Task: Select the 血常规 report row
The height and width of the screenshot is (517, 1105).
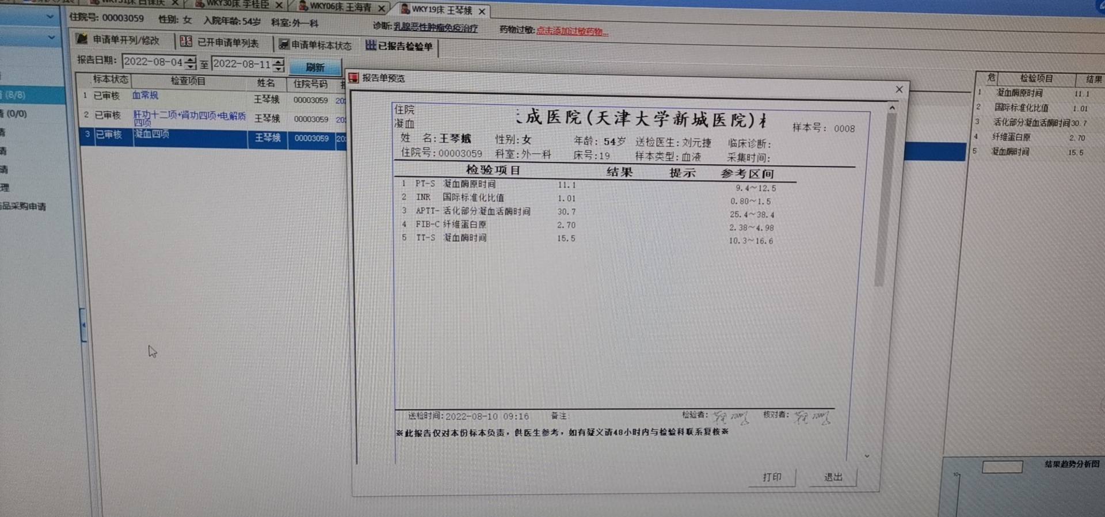Action: pyautogui.click(x=212, y=97)
